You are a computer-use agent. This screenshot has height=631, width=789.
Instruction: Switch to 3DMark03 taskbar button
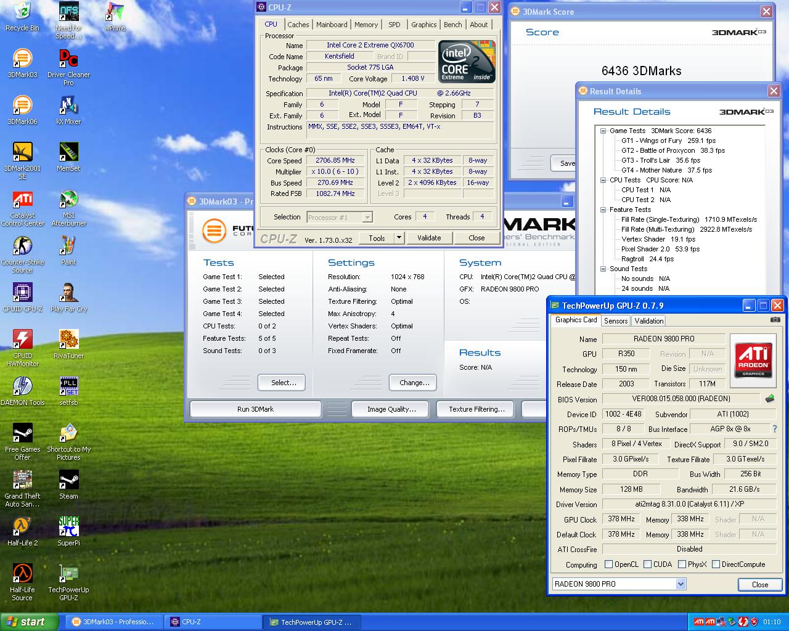click(x=115, y=622)
